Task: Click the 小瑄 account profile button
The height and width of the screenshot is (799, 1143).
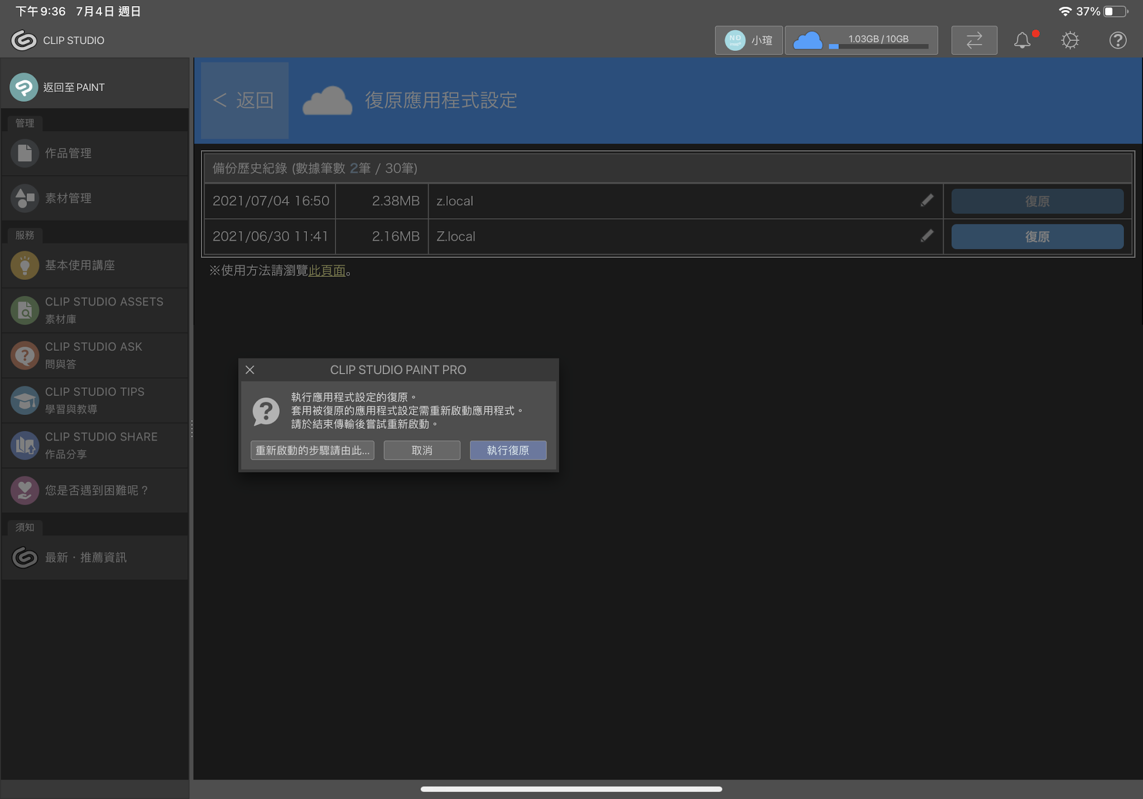Action: click(x=748, y=40)
